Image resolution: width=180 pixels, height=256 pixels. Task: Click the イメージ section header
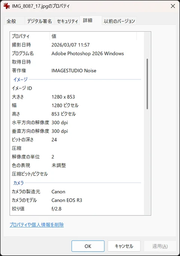(x=20, y=79)
